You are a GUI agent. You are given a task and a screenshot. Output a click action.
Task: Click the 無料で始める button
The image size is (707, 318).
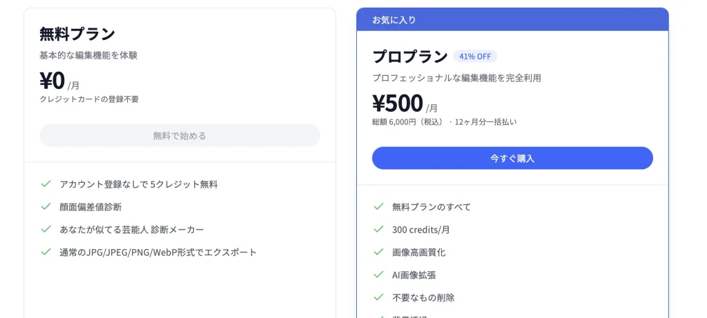tap(180, 136)
